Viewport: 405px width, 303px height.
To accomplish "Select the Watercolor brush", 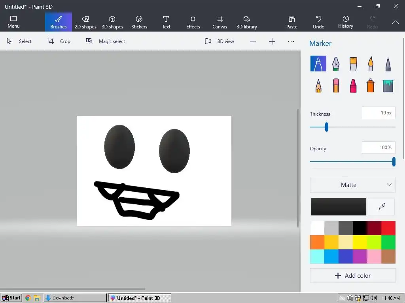I will [370, 64].
